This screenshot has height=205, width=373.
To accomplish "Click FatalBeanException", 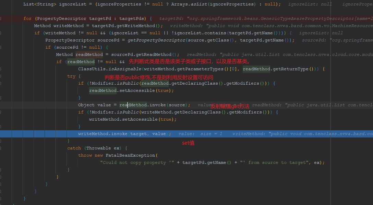I will pos(130,156).
